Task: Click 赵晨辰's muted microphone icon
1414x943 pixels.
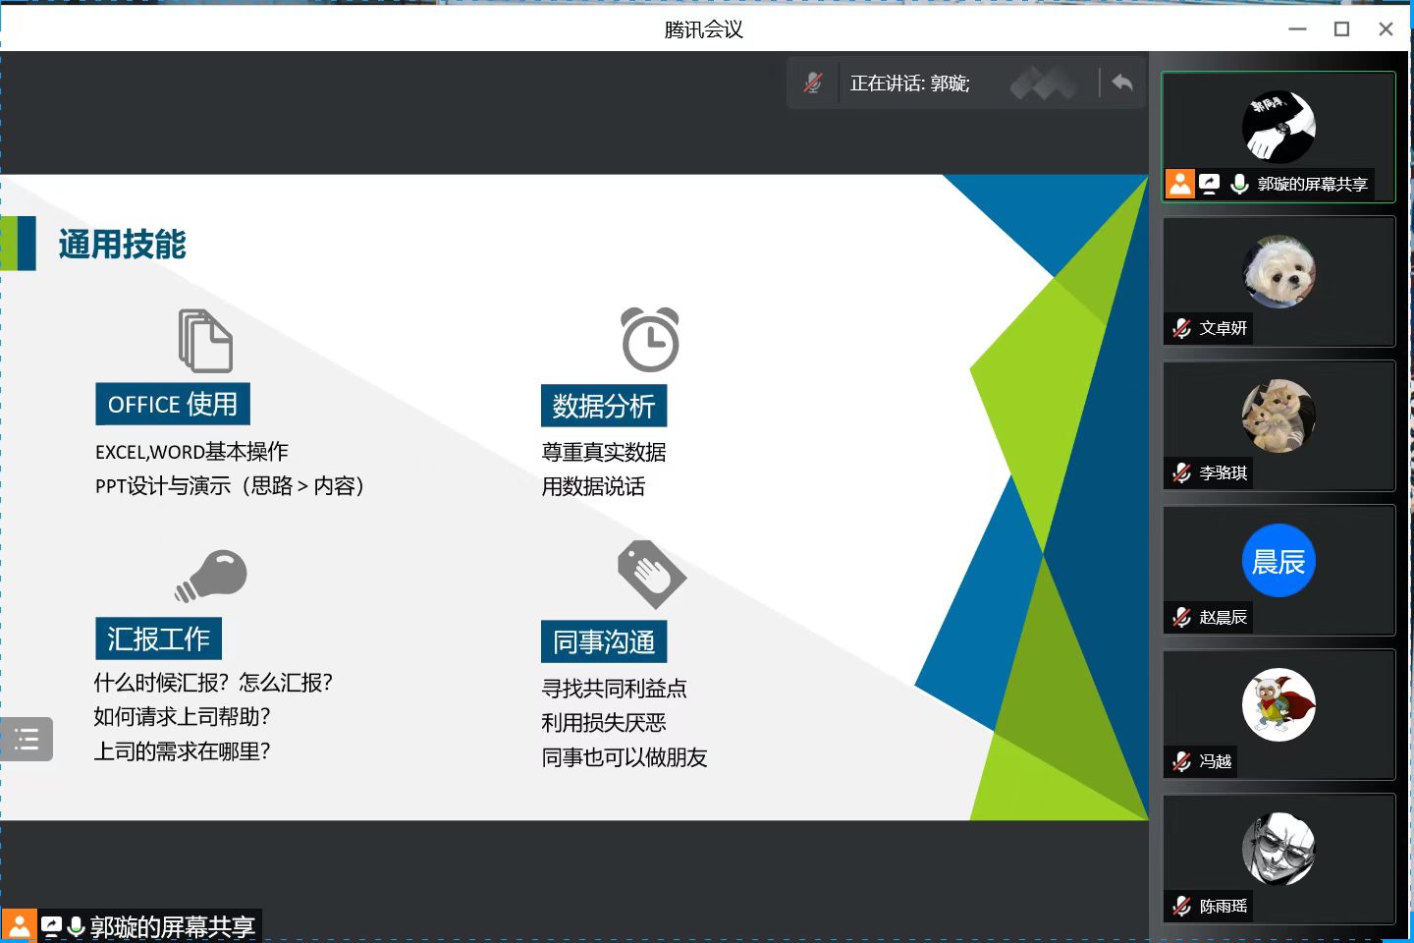Action: [1181, 617]
